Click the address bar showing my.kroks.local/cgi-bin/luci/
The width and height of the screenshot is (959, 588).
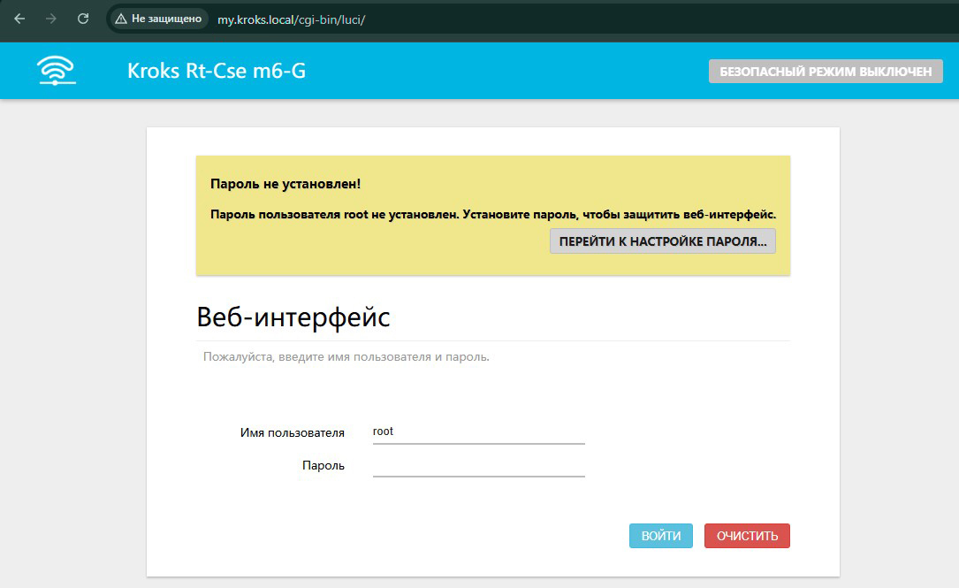[292, 18]
